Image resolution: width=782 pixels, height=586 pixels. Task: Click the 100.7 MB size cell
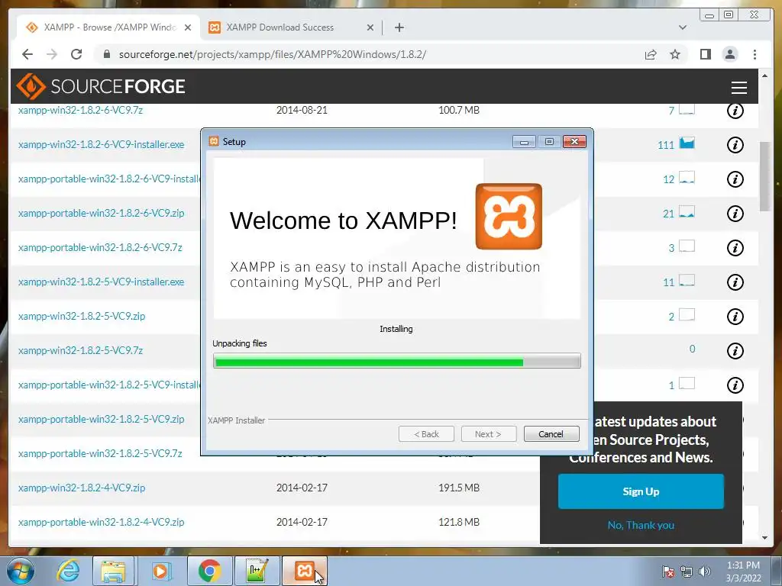click(459, 110)
